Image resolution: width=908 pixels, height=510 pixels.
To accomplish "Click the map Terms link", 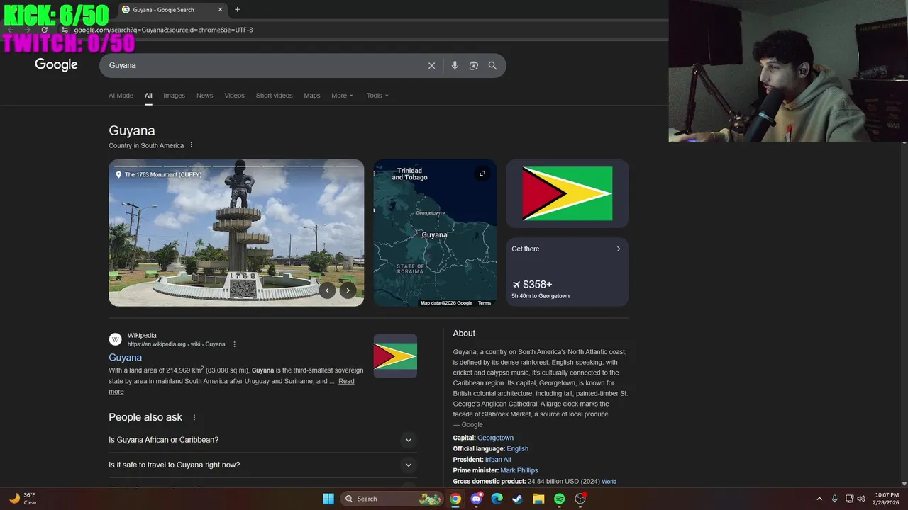I will 485,303.
